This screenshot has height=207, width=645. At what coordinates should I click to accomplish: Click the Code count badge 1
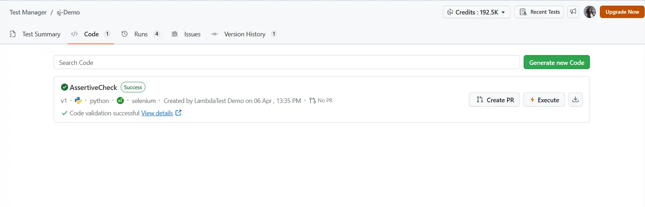click(107, 34)
